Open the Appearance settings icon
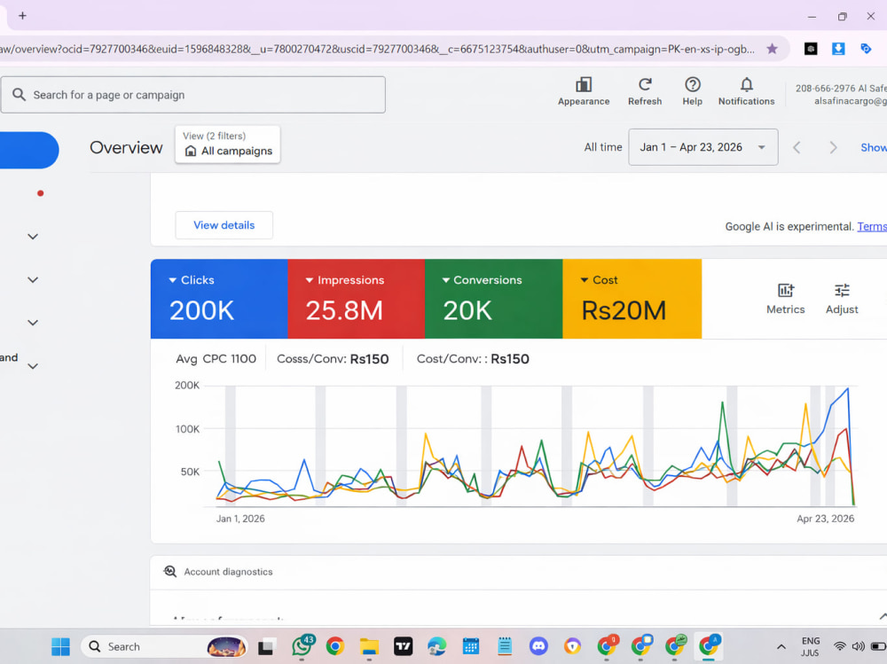The width and height of the screenshot is (887, 664). coord(584,85)
